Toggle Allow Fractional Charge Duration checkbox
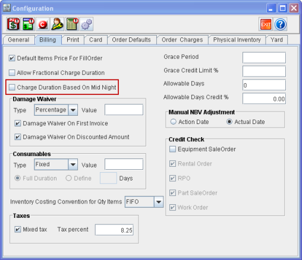302x260 pixels. 12,72
